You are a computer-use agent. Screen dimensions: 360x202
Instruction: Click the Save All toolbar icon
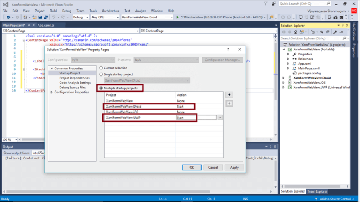(x=45, y=17)
